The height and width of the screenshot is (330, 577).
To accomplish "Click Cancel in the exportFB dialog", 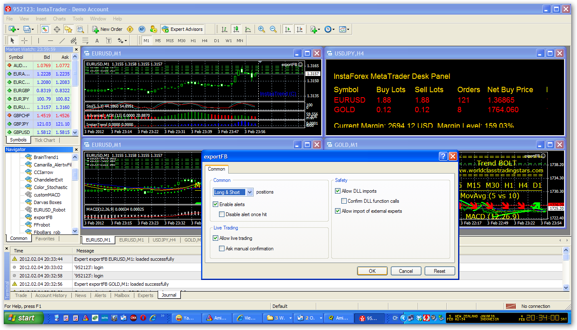I will pos(406,271).
